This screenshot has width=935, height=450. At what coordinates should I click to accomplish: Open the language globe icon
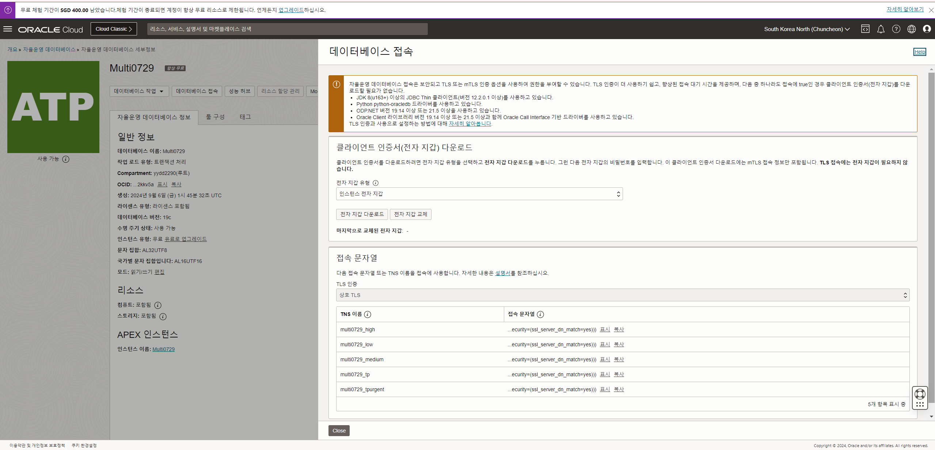(912, 29)
